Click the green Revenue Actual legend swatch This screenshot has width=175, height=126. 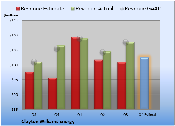pyautogui.click(x=73, y=9)
